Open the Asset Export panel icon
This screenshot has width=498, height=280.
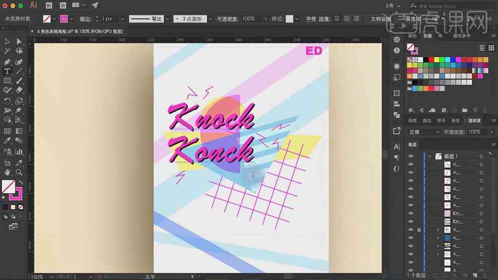397,131
